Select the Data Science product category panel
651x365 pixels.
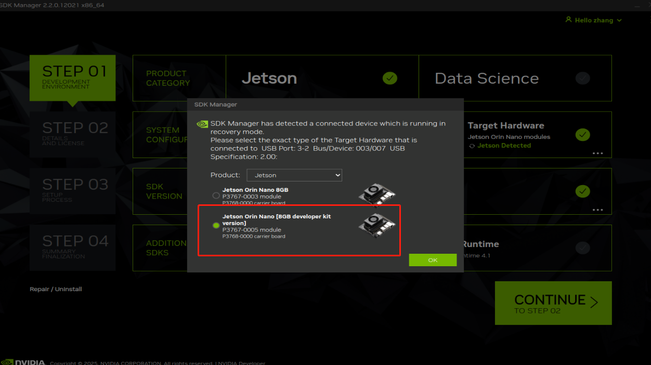point(515,78)
